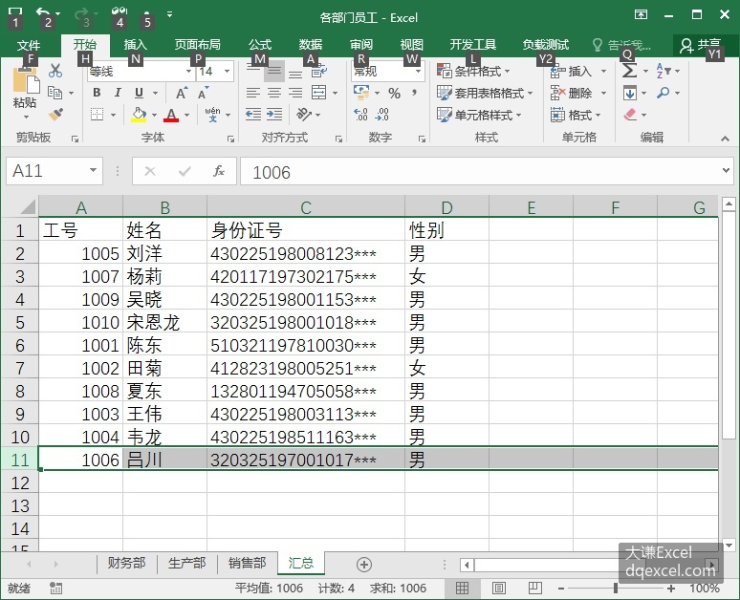
Task: Click the Comma Style icon
Action: (414, 93)
